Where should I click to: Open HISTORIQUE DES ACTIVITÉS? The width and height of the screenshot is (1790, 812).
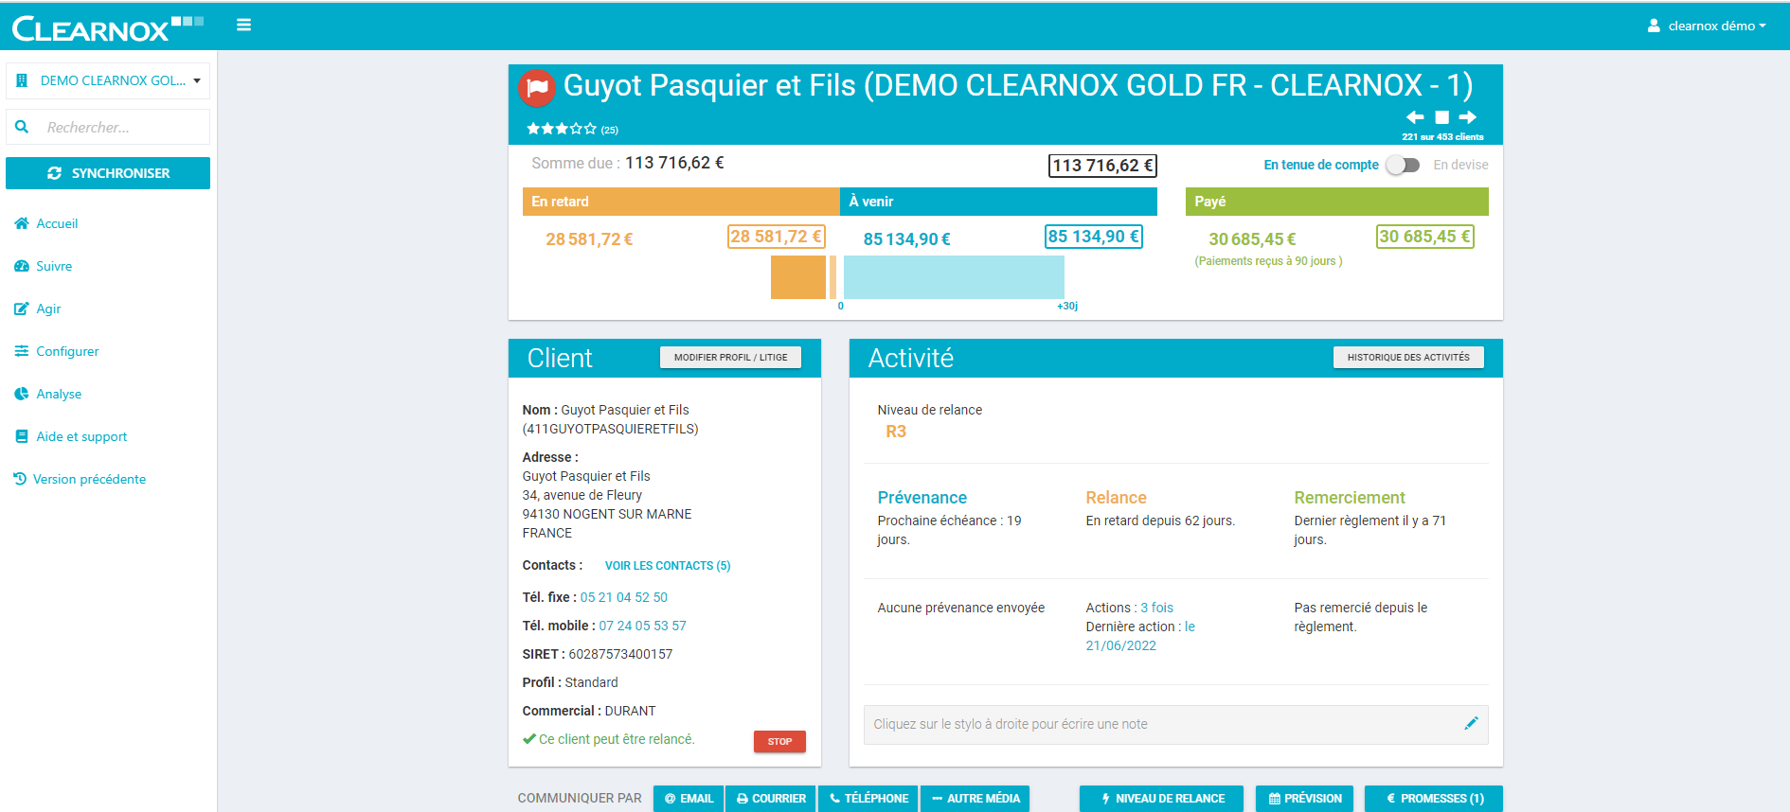point(1408,358)
